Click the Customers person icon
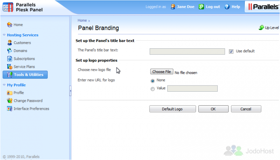Viewport: 280px width, 160px height. pyautogui.click(x=10, y=43)
